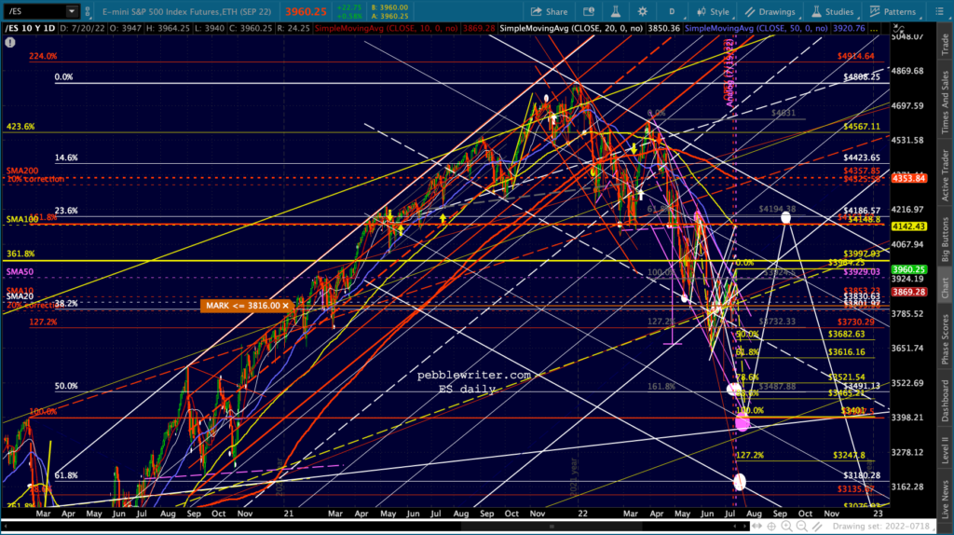Click the symbol link chain icon

(88, 11)
